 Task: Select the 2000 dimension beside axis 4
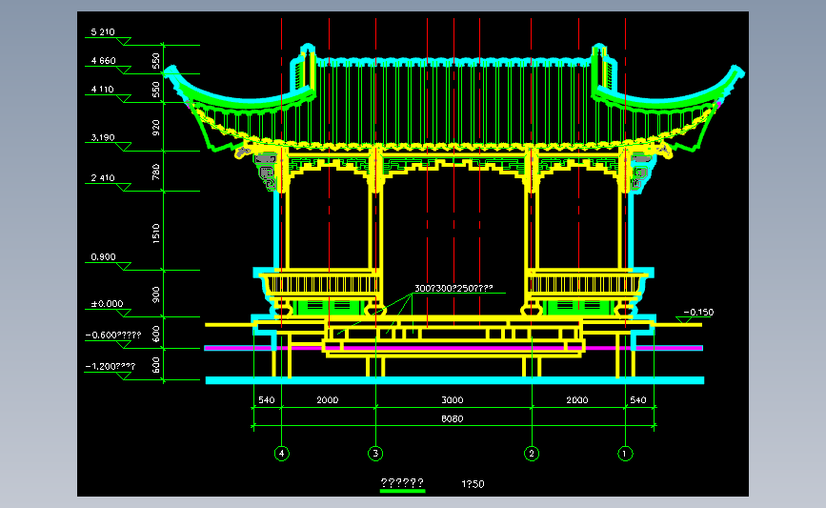pos(328,400)
